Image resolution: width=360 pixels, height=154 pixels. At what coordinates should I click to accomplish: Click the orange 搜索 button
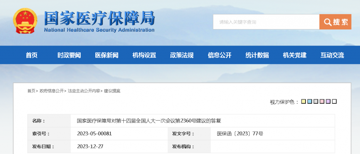[335, 22]
